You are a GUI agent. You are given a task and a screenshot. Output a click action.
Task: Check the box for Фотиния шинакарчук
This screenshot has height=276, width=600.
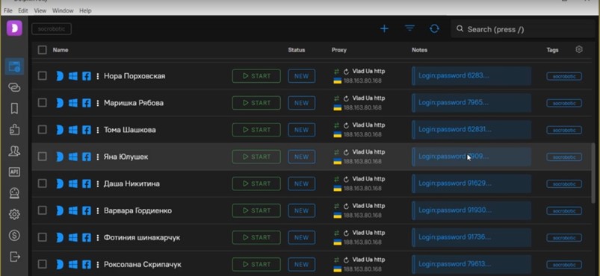coord(42,237)
